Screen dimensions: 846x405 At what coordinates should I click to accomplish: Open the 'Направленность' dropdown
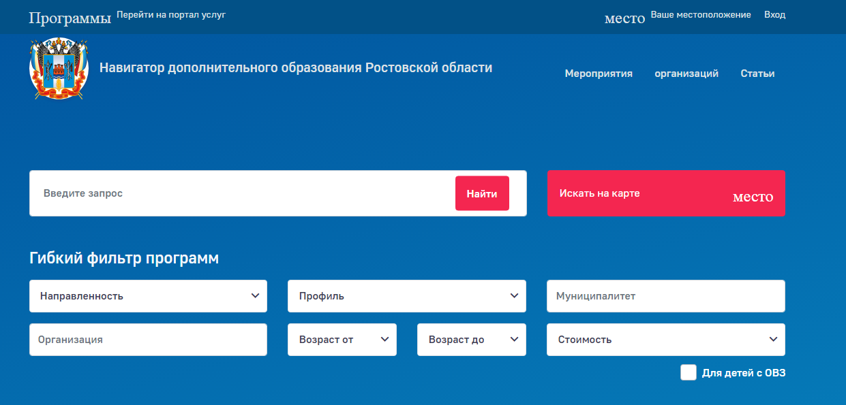149,296
